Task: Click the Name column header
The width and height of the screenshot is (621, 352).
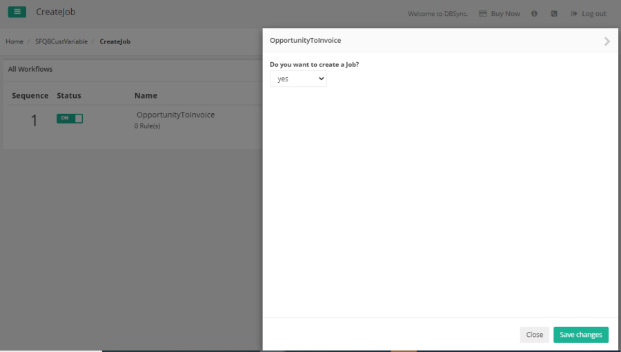Action: pyautogui.click(x=146, y=96)
